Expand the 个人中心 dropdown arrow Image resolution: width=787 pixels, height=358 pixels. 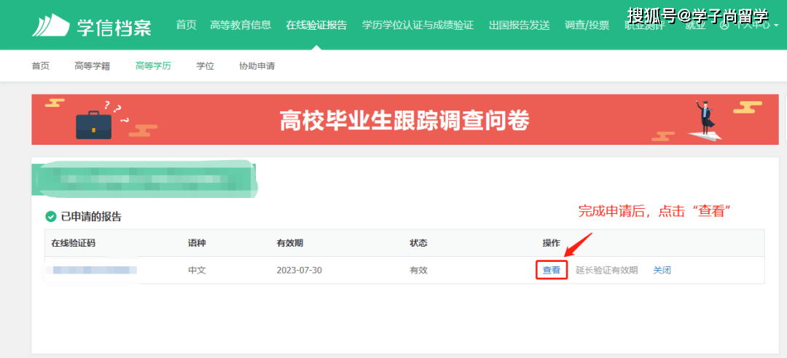775,25
